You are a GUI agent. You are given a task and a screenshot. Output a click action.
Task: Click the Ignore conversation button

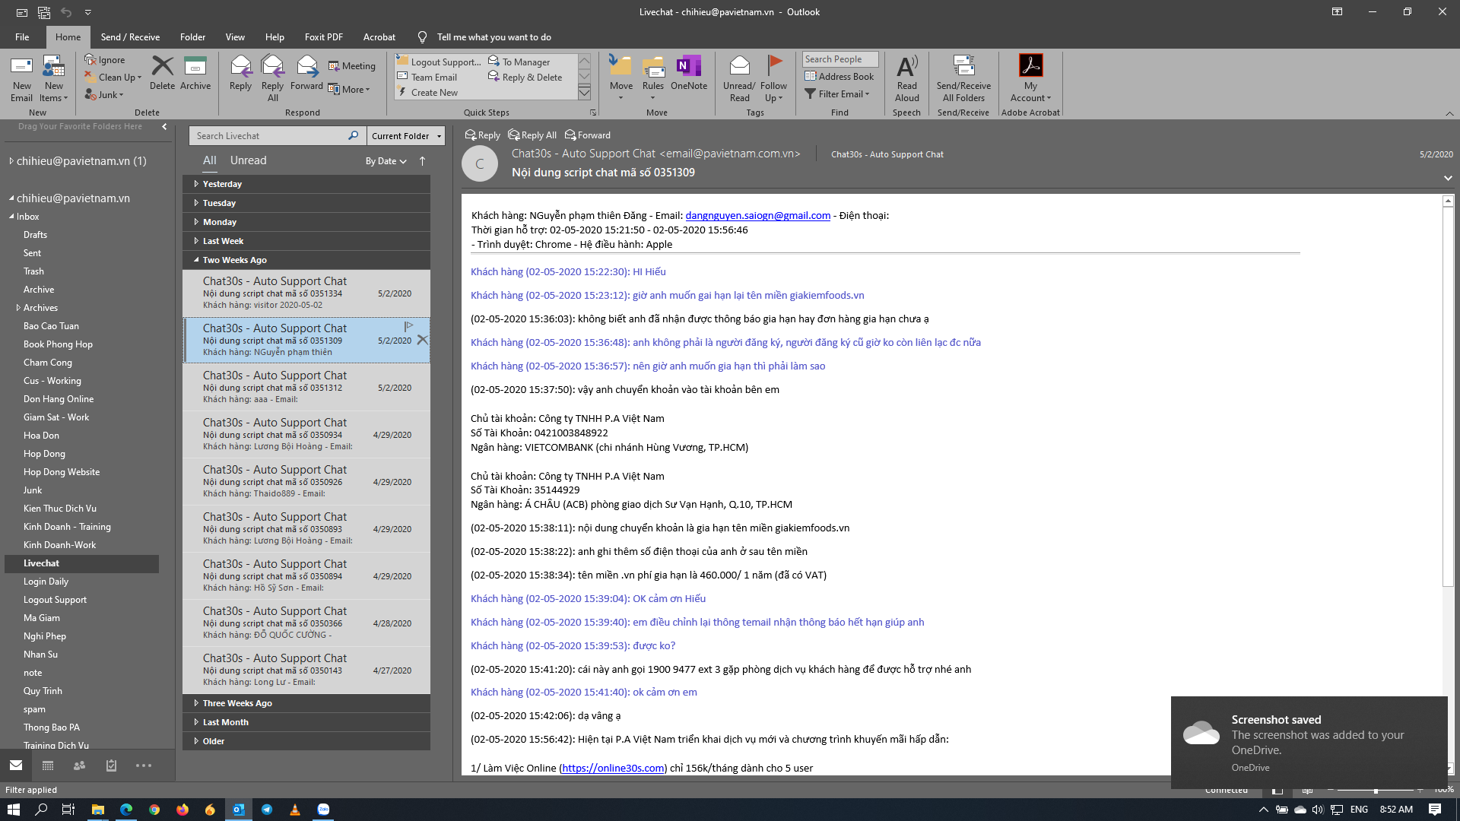tap(105, 60)
